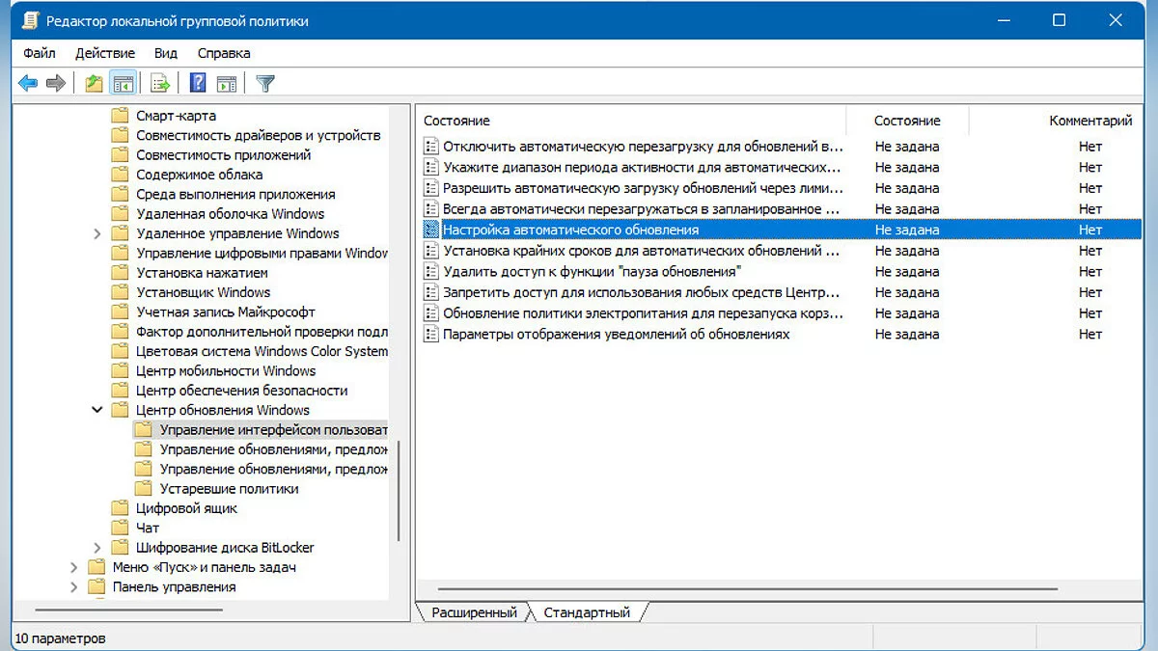
Task: Select the Устаревшие политики folder
Action: click(229, 489)
